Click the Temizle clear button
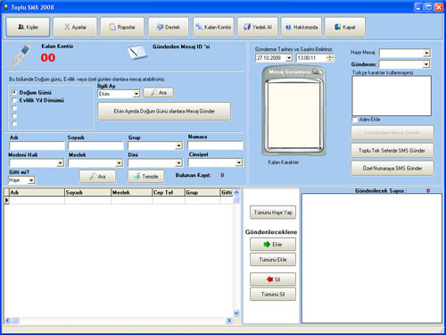 point(146,177)
